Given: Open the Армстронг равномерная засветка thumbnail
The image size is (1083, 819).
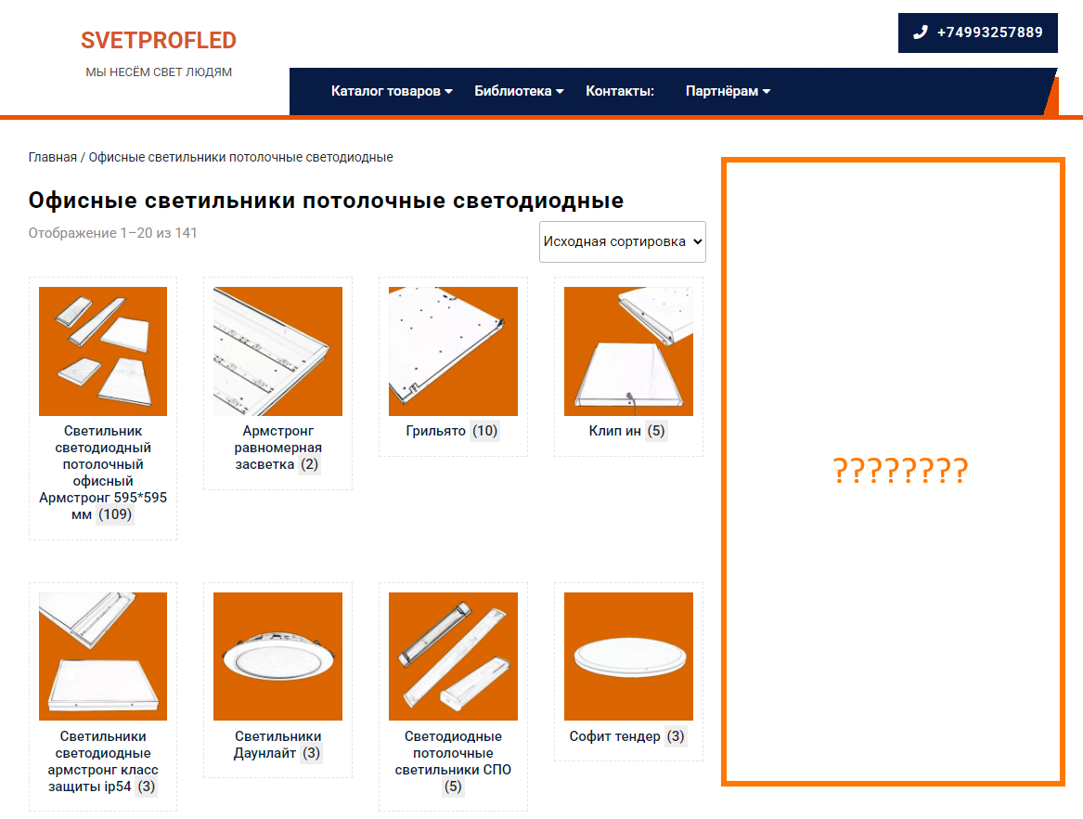Looking at the screenshot, I should [x=277, y=351].
